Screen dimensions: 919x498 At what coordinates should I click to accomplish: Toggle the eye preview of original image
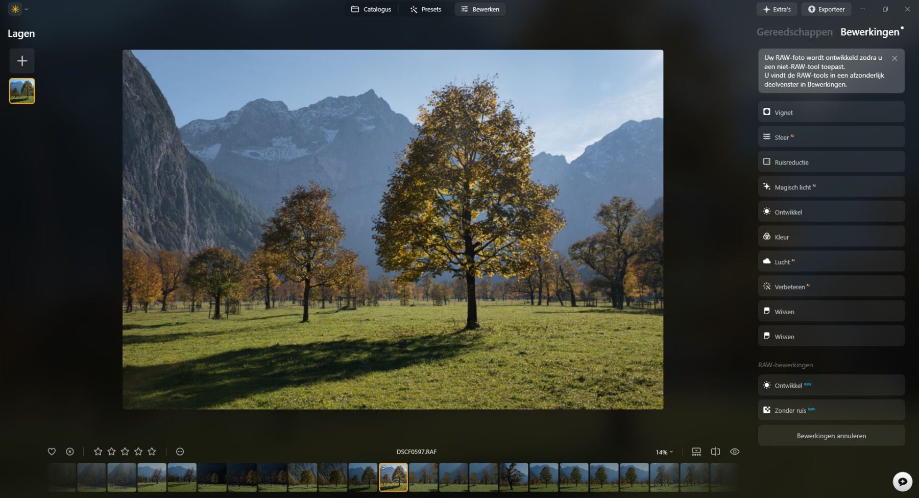[735, 452]
